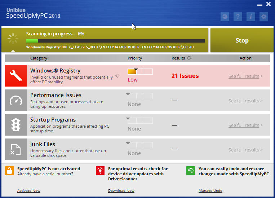
Task: Click the traffic light Startup Programs icon
Action: [x=16, y=125]
